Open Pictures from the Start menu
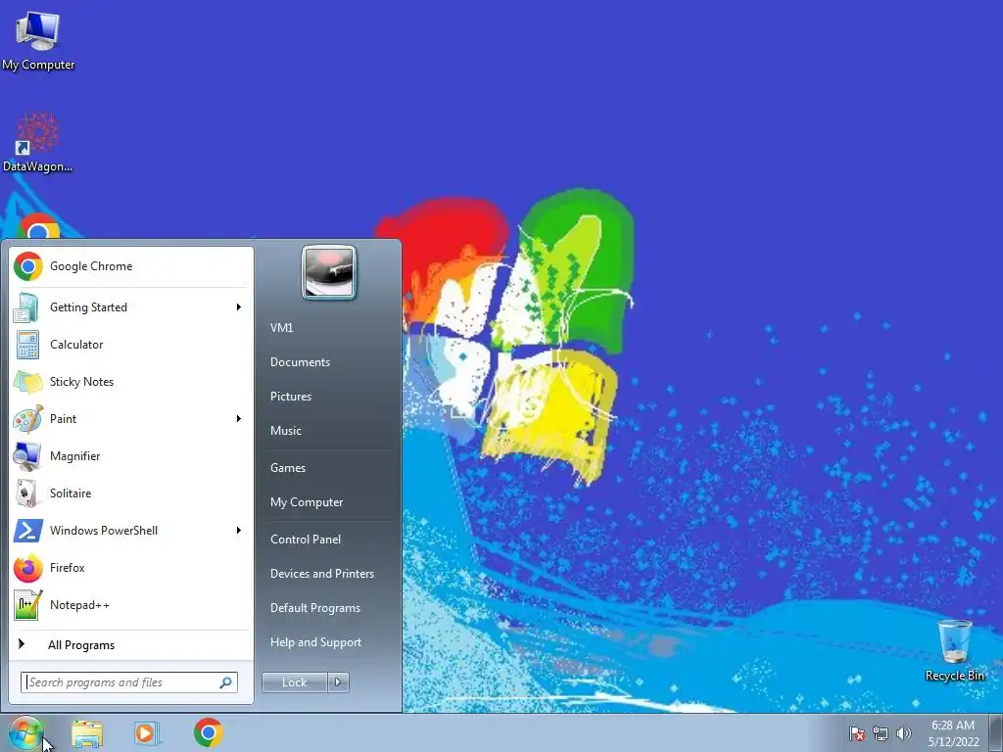Image resolution: width=1003 pixels, height=752 pixels. click(291, 397)
